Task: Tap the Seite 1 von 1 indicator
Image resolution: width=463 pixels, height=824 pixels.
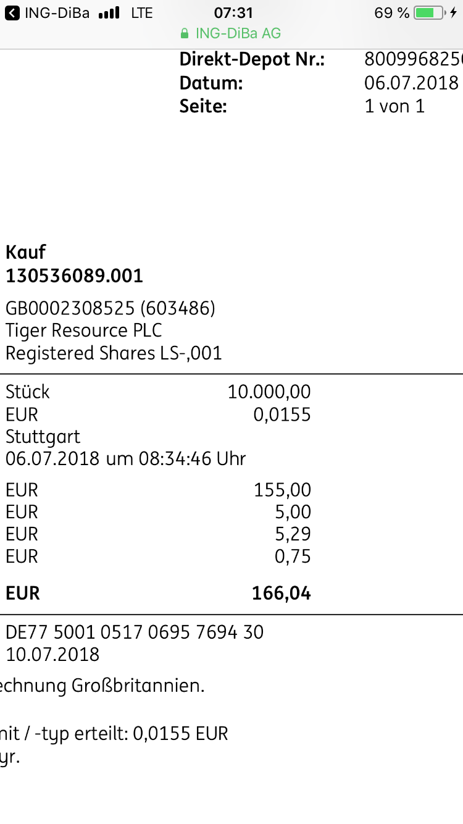Action: 395,106
